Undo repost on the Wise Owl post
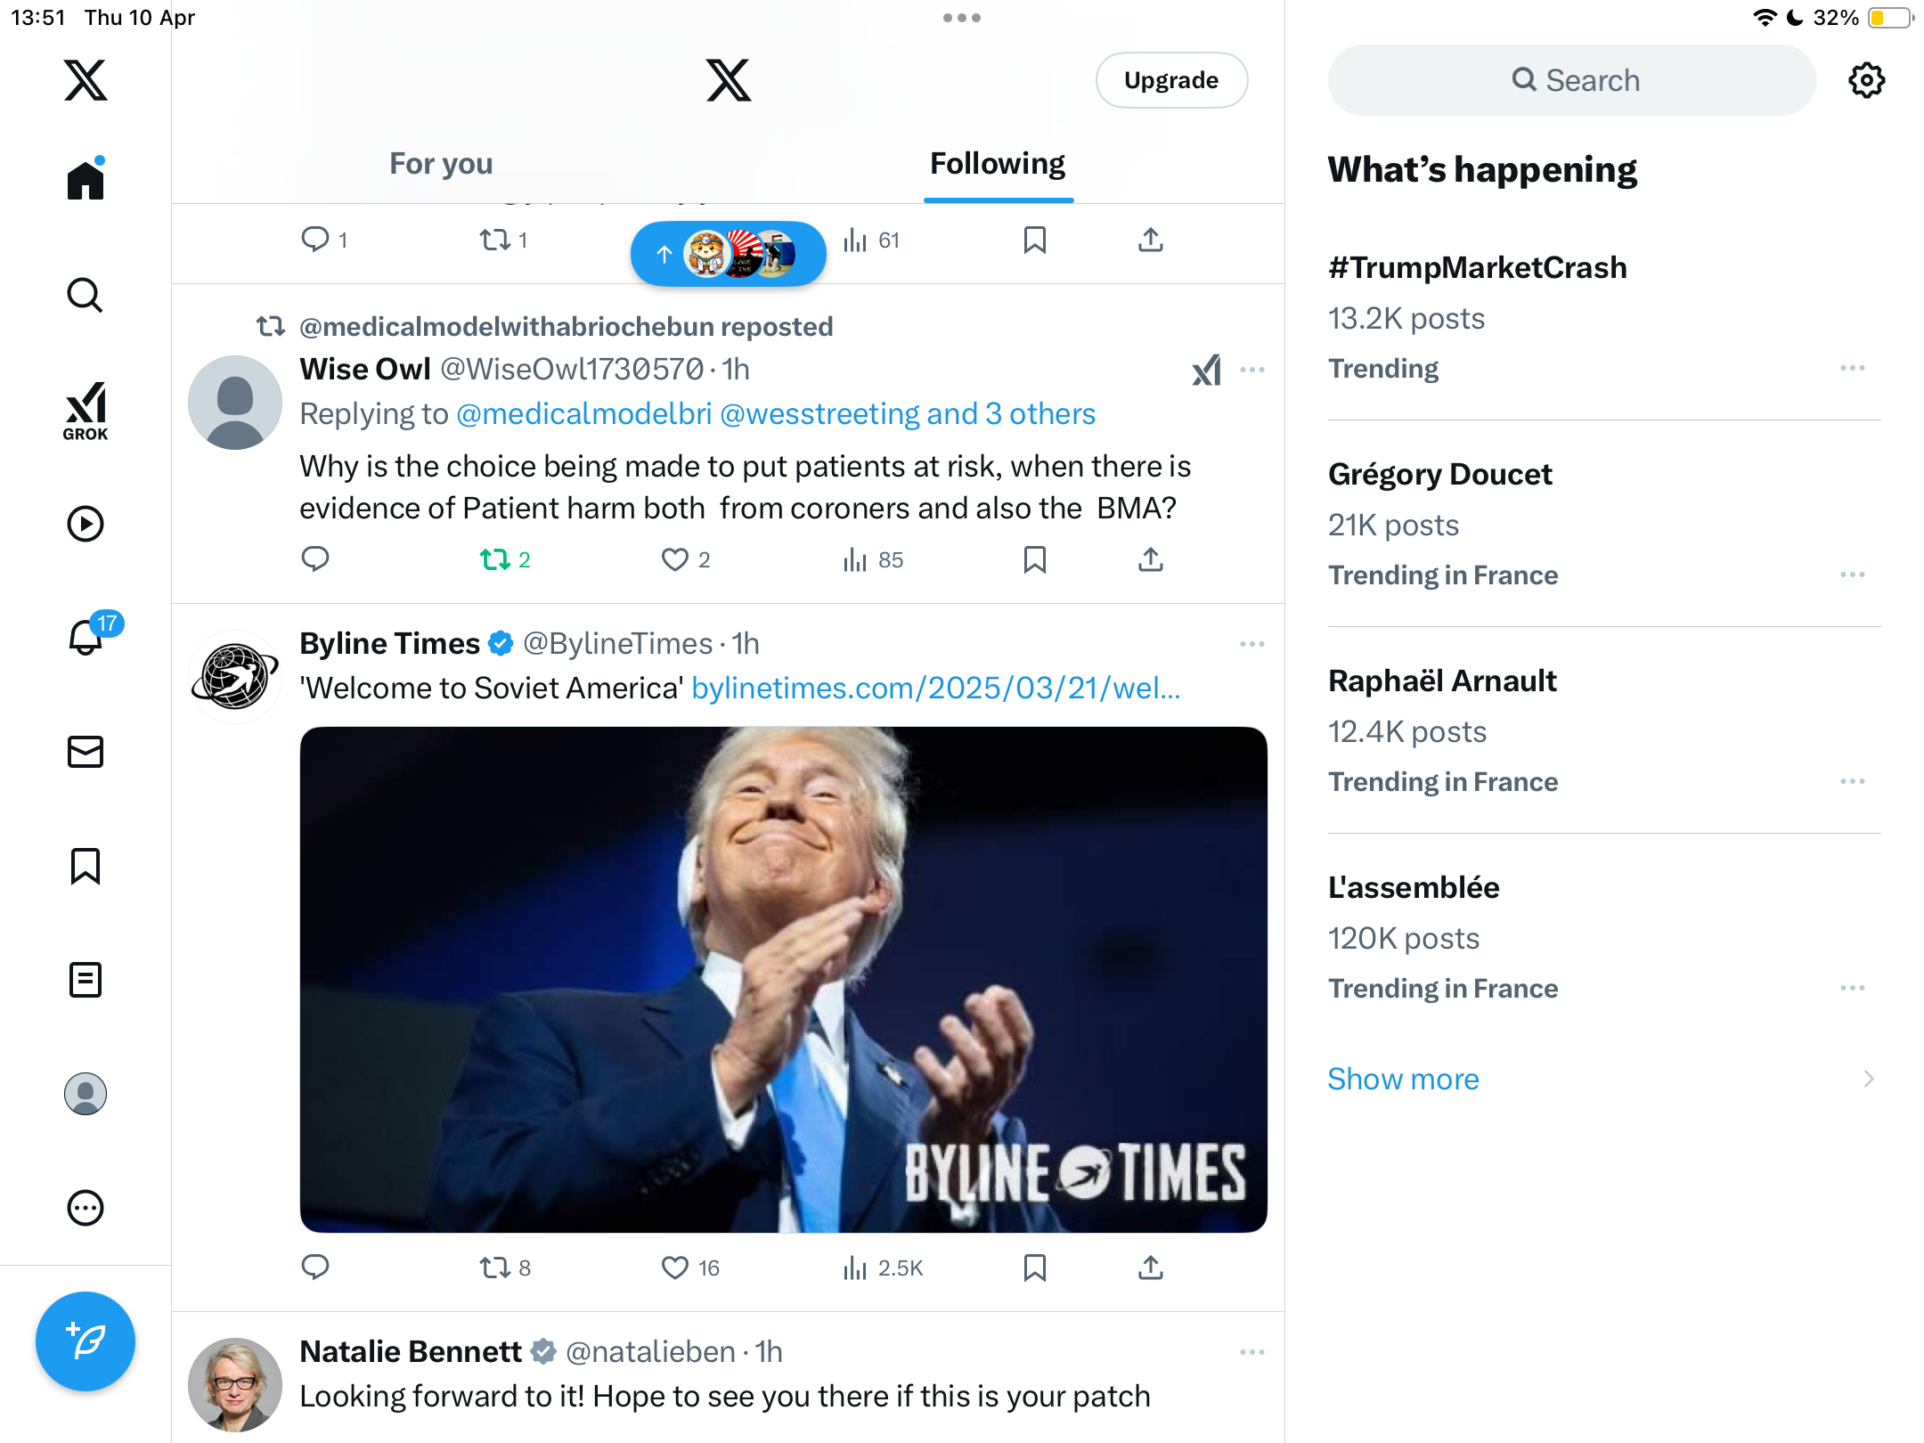1924x1443 pixels. [x=495, y=559]
